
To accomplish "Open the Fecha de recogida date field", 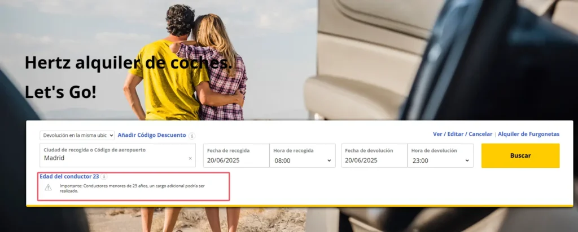I will tap(237, 155).
